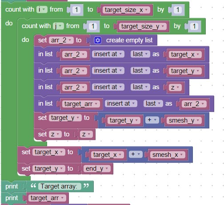Open the end_y variable dropdown
Screen dimensions: 224x205
pyautogui.click(x=97, y=168)
